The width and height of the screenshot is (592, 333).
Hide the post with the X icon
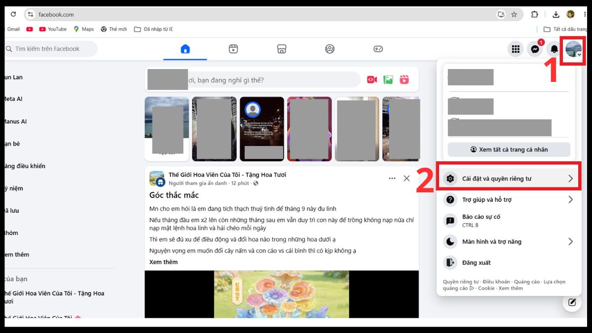click(x=407, y=179)
